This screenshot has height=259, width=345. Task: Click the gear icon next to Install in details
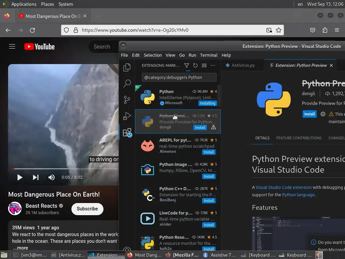click(x=323, y=114)
